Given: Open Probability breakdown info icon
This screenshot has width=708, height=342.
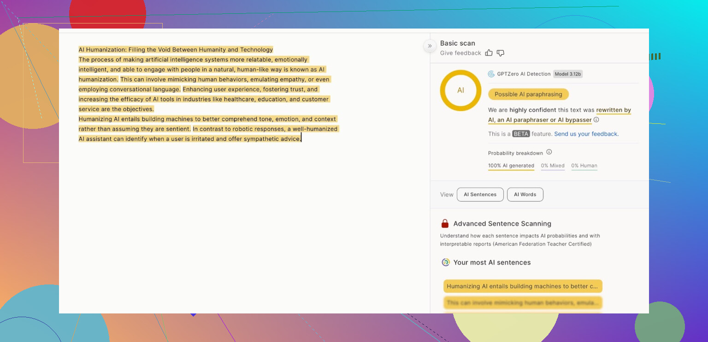Looking at the screenshot, I should point(549,152).
